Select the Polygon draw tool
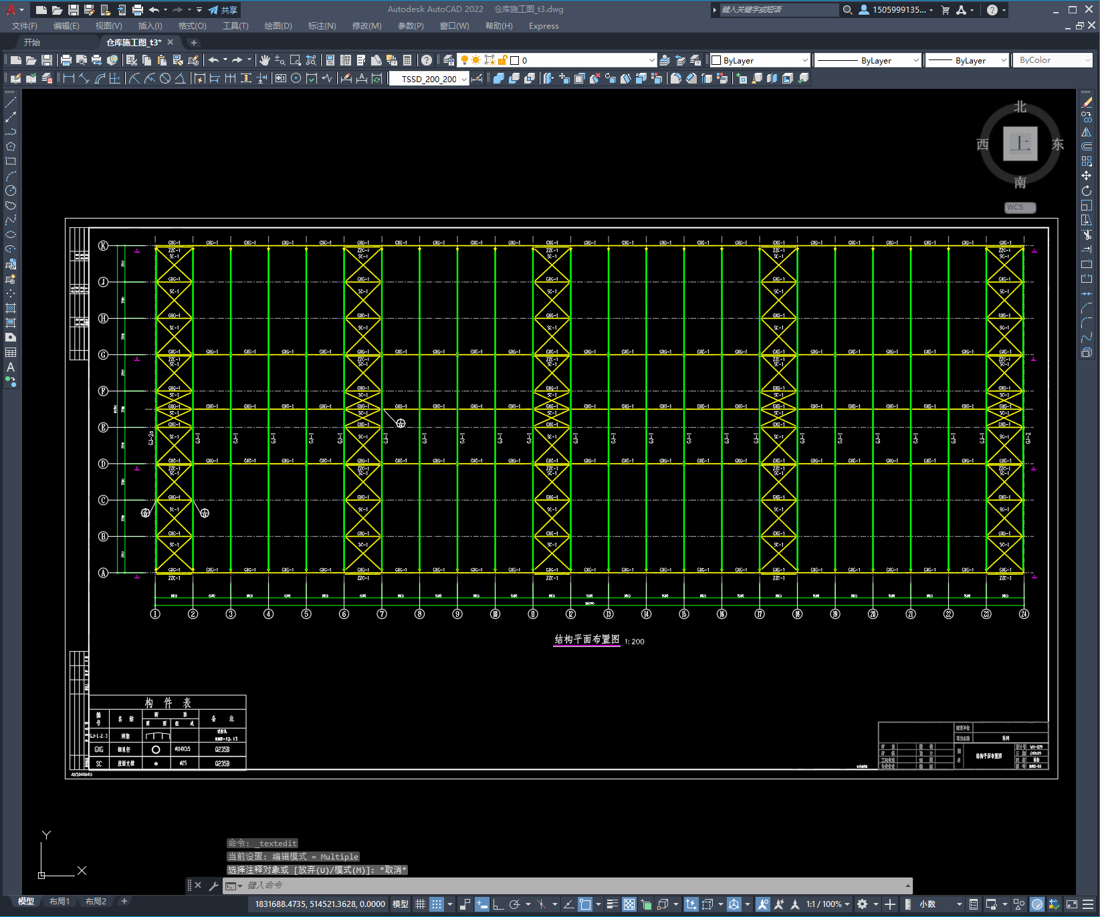Viewport: 1100px width, 917px height. [x=11, y=146]
